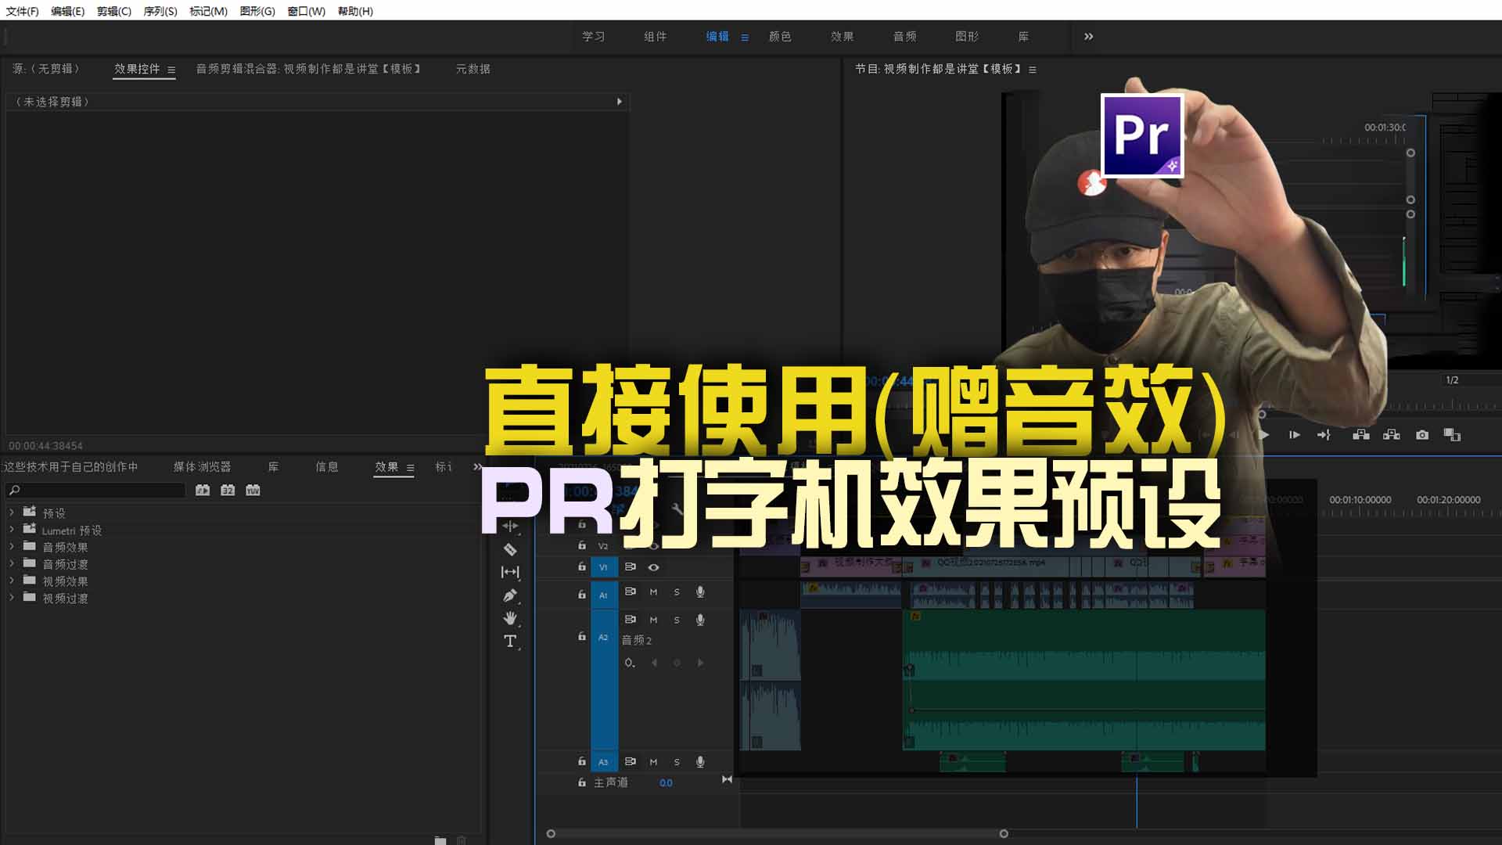Solo audio track A2
The image size is (1502, 845).
pyautogui.click(x=677, y=620)
